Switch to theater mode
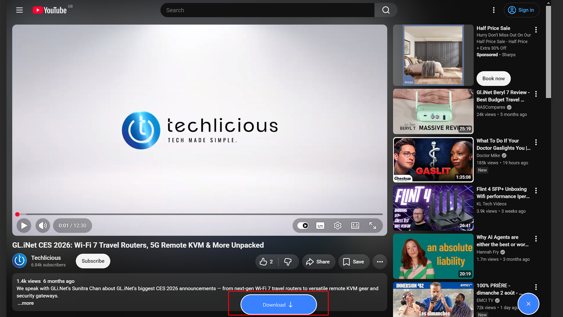This screenshot has height=317, width=563. point(355,225)
